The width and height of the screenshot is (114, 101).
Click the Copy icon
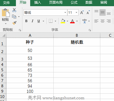[14, 17]
